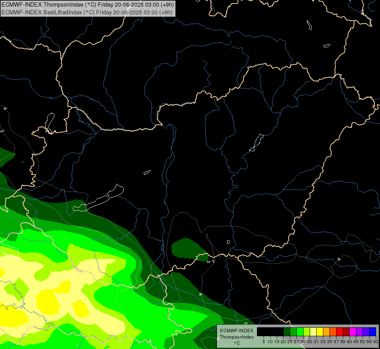Viewport: 380px width, 349px height.
Task: Click the '°C' unit label in legend
Action: [237, 343]
